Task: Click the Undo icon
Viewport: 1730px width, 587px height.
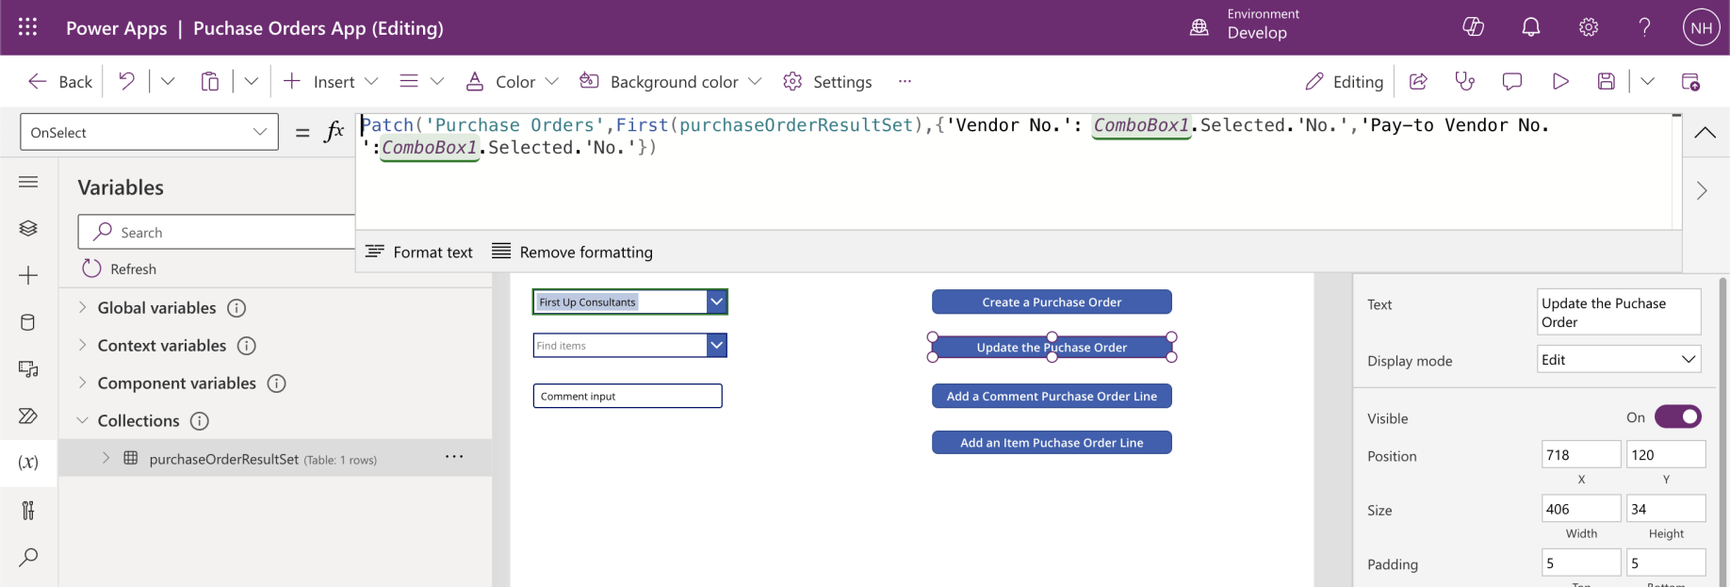Action: pos(126,82)
